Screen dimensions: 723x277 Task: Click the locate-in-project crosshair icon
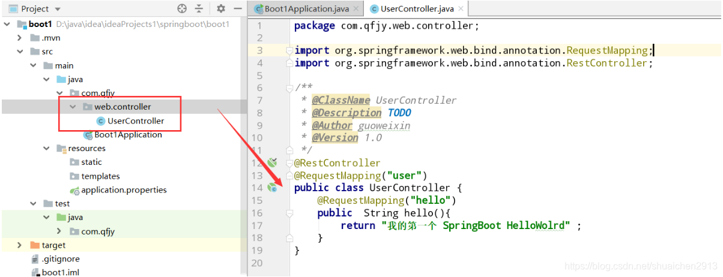(x=182, y=8)
